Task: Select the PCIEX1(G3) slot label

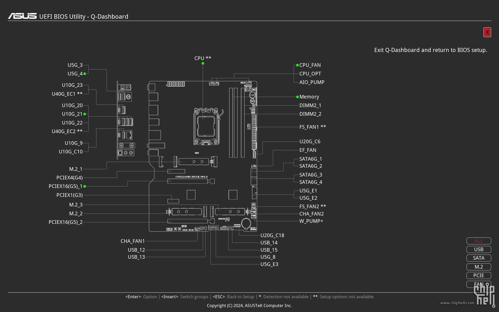Action: point(69,195)
